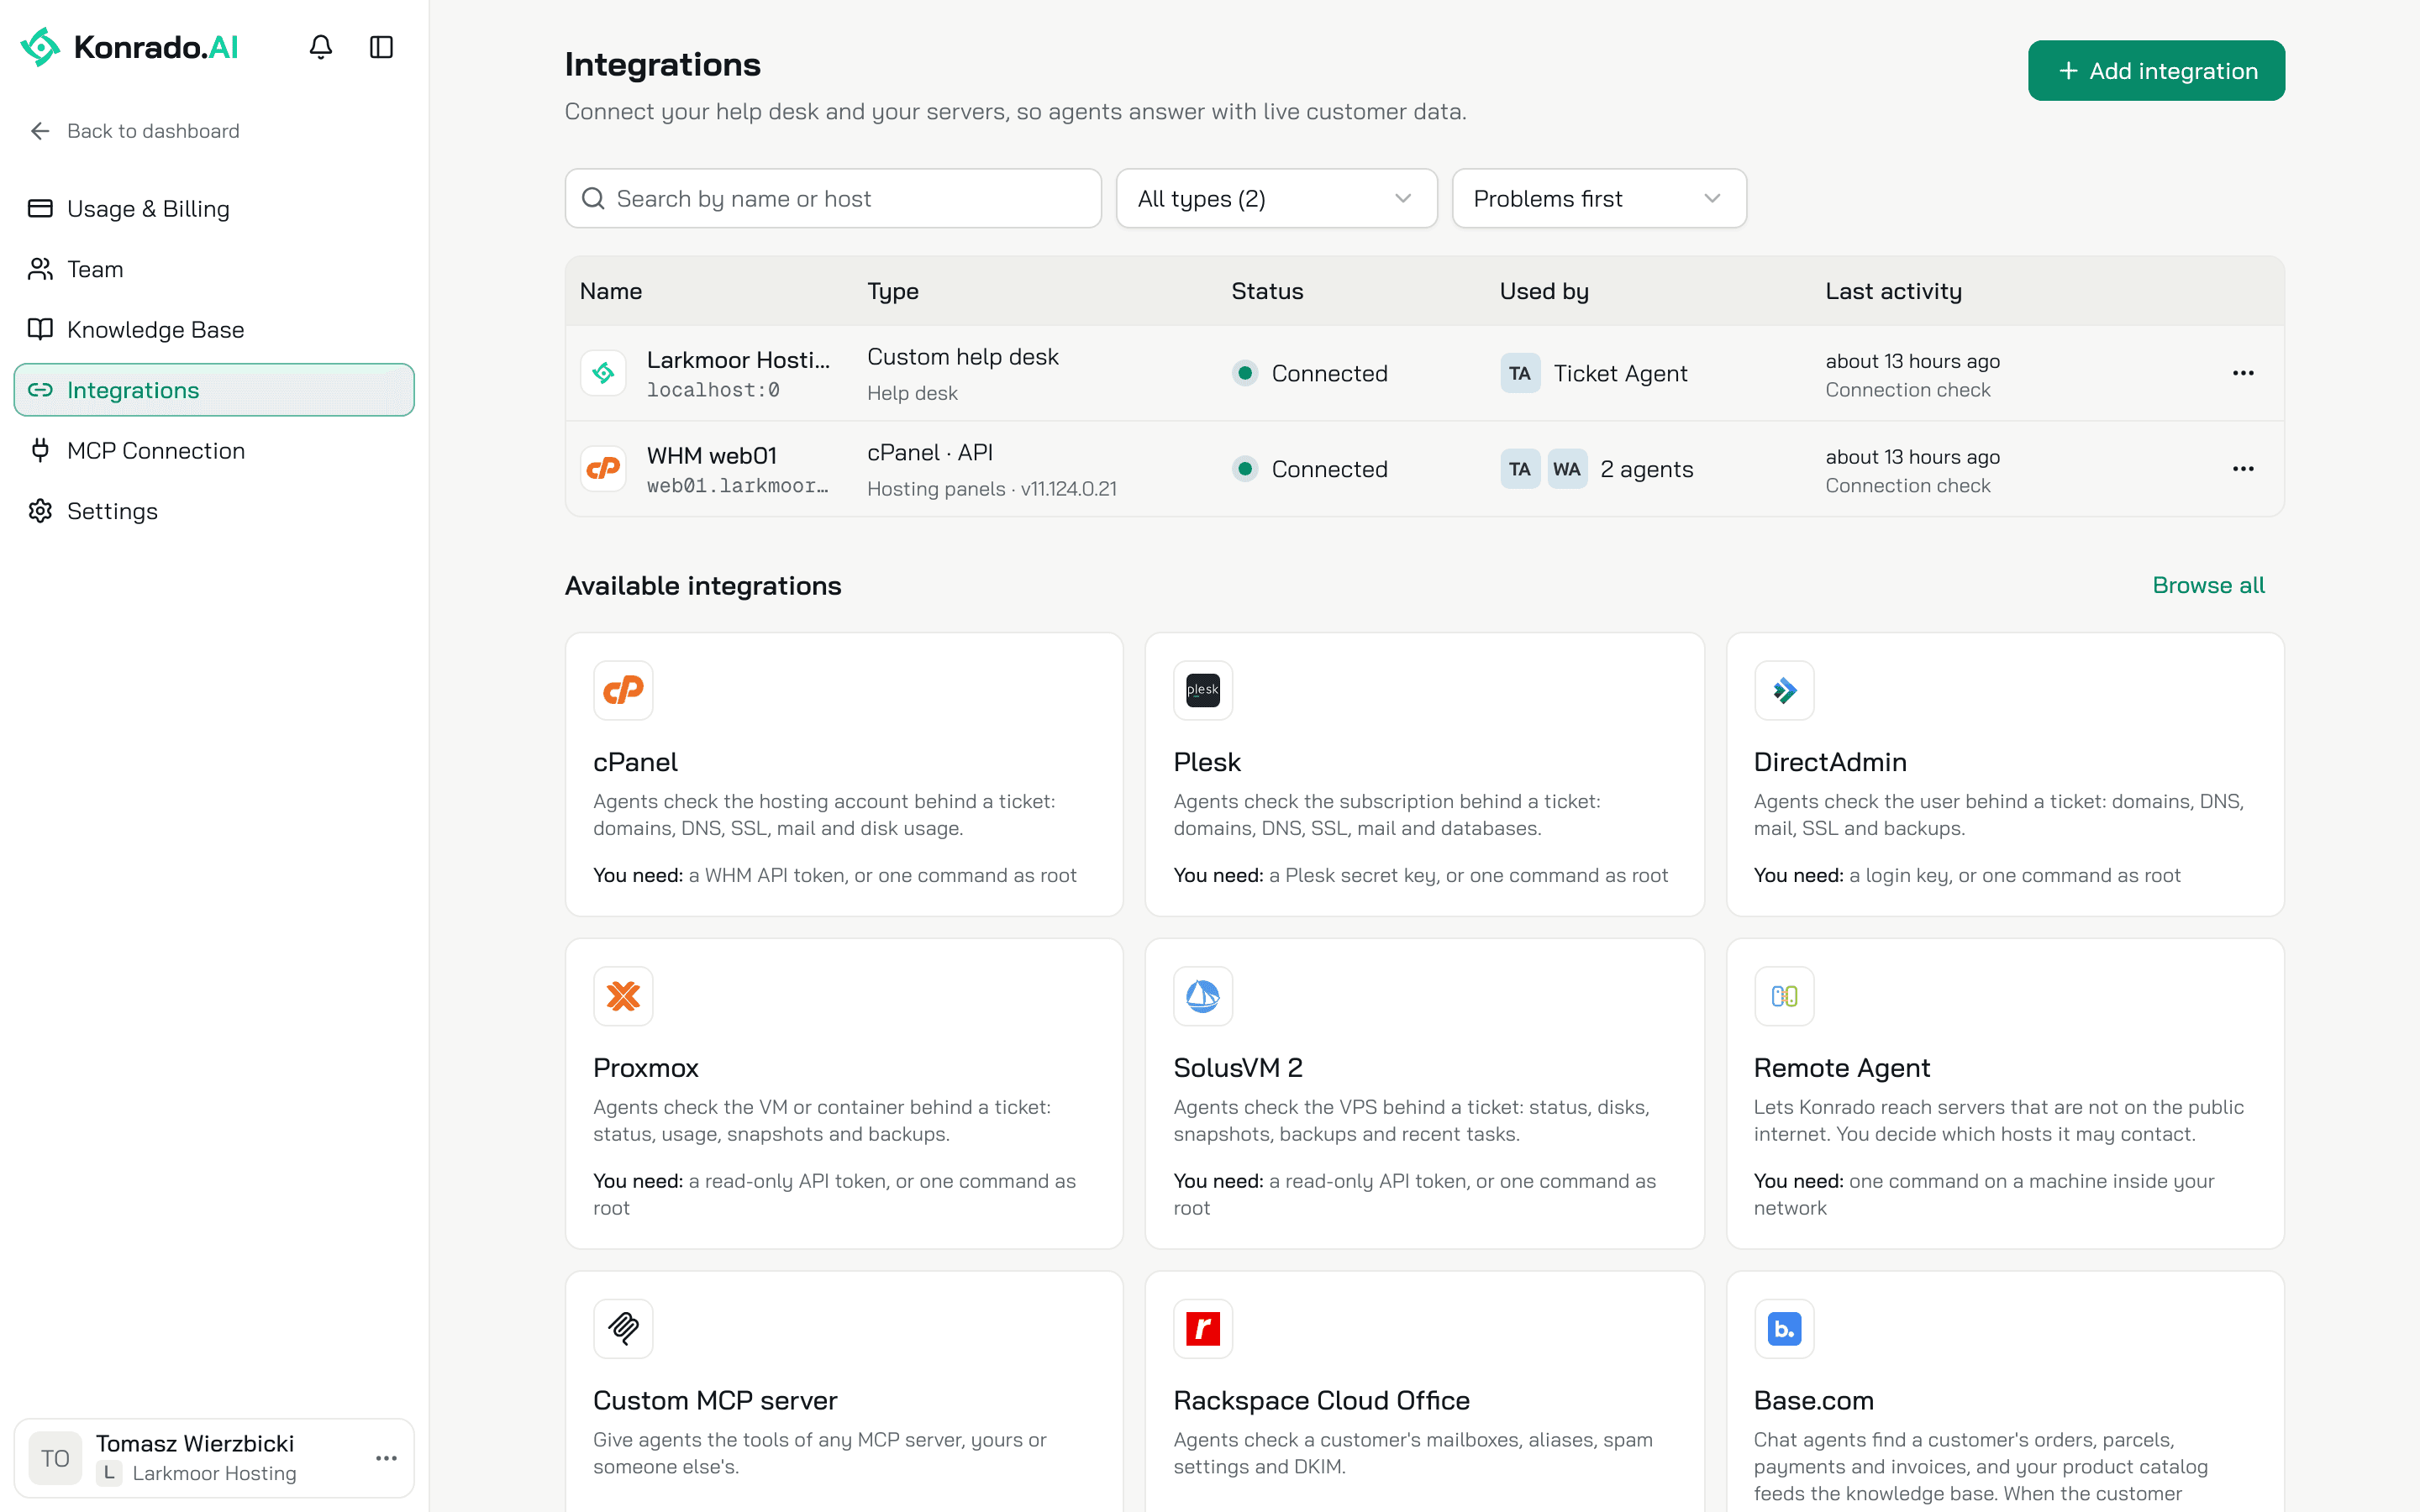Click the Add integration button
The width and height of the screenshot is (2420, 1512).
2156,71
